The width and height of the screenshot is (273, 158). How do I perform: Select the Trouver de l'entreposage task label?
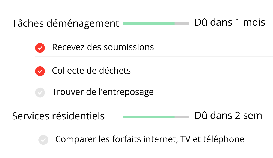point(103,92)
